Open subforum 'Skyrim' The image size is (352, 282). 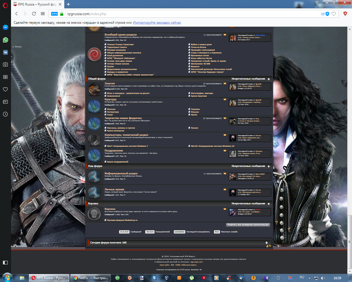pyautogui.click(x=110, y=67)
